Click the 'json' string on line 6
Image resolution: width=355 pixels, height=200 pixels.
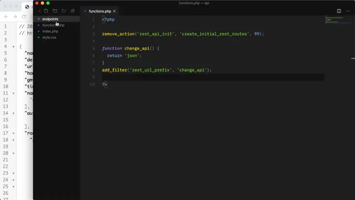pos(132,56)
